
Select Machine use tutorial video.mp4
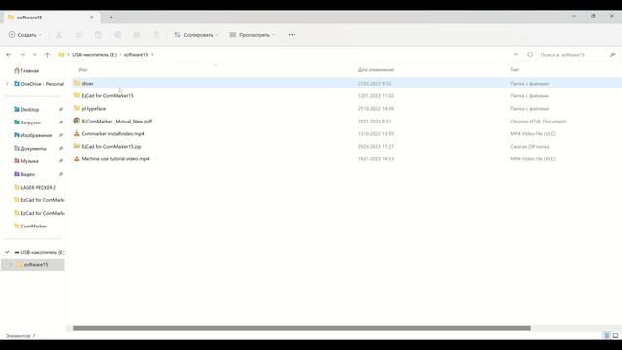pyautogui.click(x=115, y=159)
